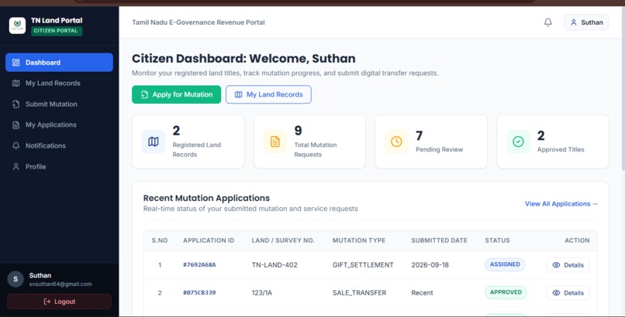Go to Submit Mutation in sidebar
Image resolution: width=625 pixels, height=317 pixels.
pos(59,104)
